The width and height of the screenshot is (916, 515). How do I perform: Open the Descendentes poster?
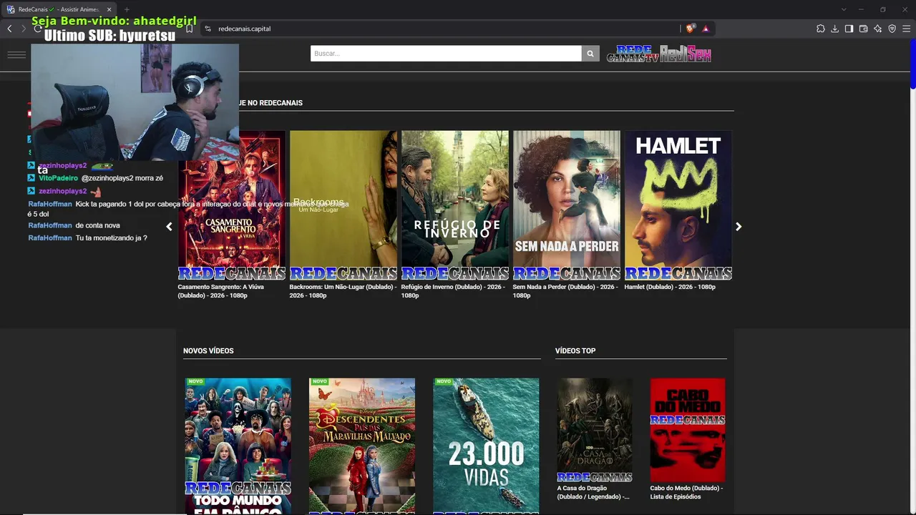click(x=362, y=446)
